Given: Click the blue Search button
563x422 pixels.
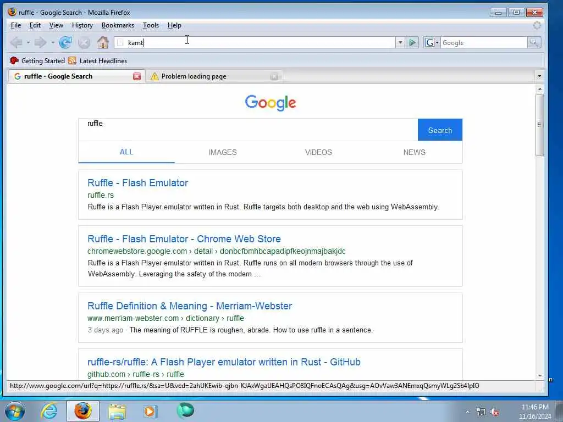Looking at the screenshot, I should coord(440,130).
